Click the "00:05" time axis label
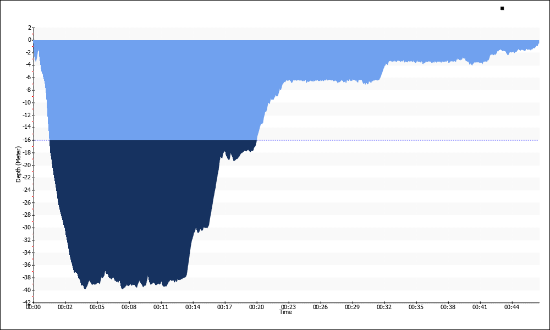 (97, 307)
